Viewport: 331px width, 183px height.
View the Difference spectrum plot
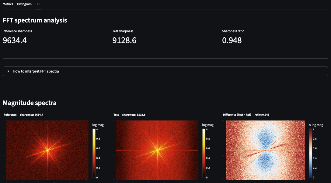[265, 150]
